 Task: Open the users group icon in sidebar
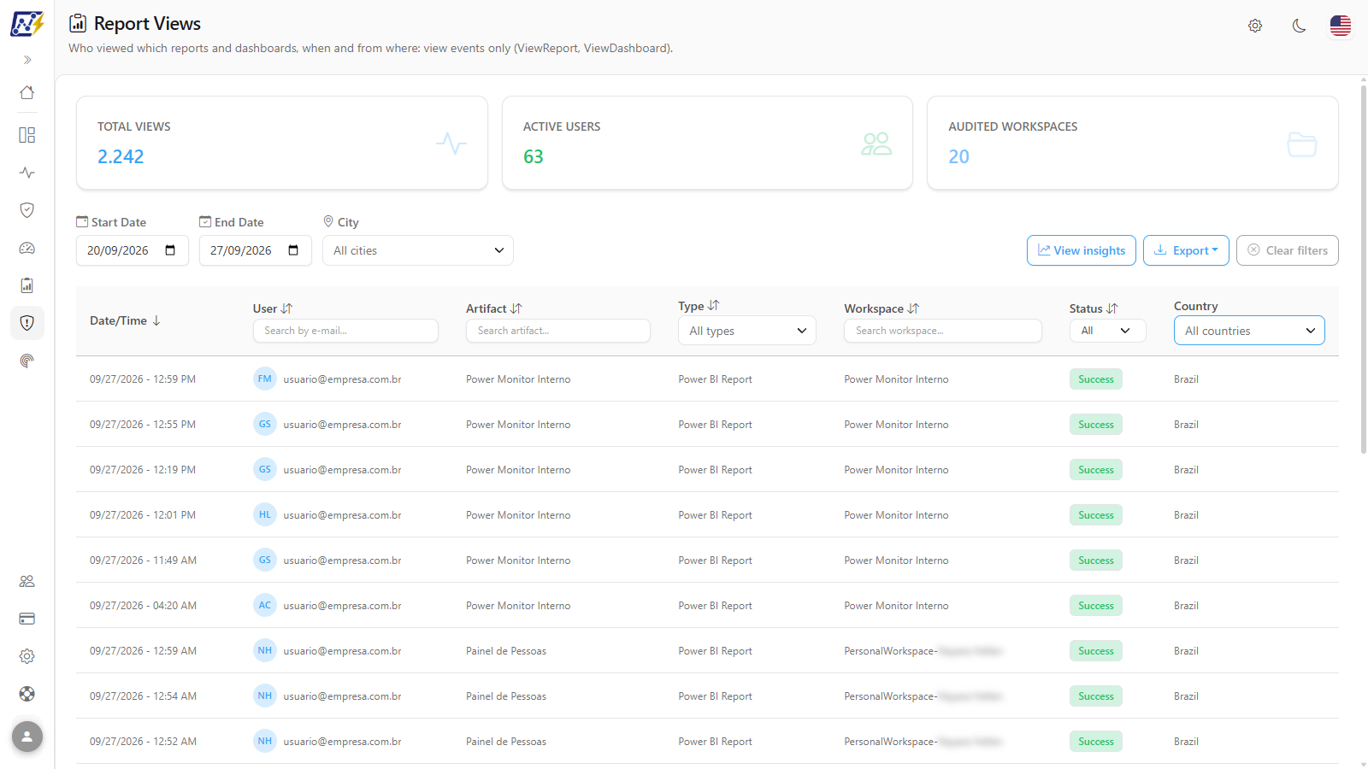point(27,581)
